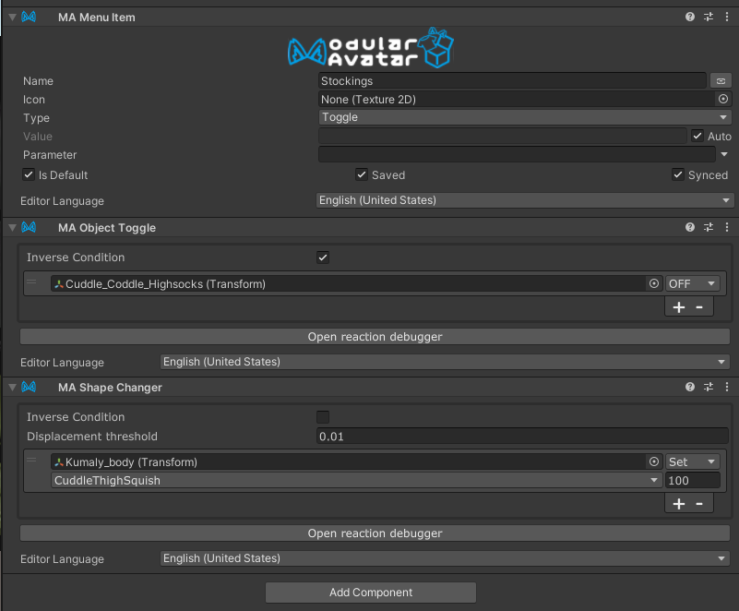Screen dimensions: 739x611
Task: Open help for MA Shape Changer component
Action: coord(690,387)
